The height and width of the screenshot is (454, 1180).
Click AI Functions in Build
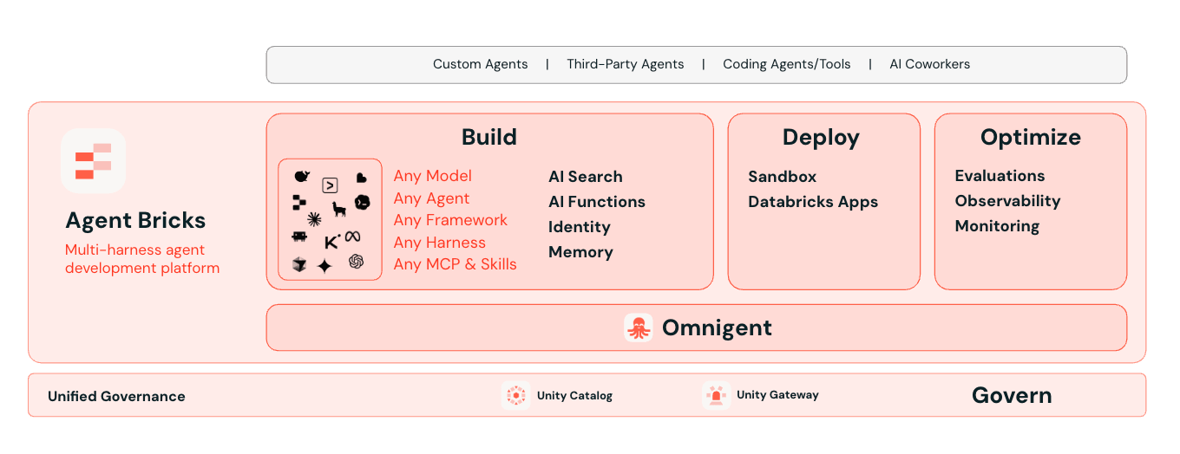click(x=597, y=202)
